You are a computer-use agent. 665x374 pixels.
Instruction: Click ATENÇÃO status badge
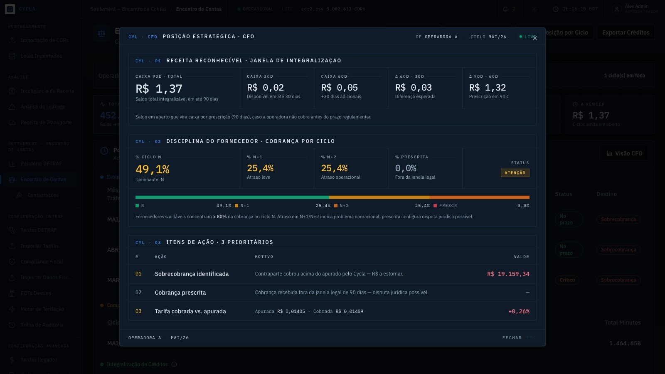tap(515, 173)
